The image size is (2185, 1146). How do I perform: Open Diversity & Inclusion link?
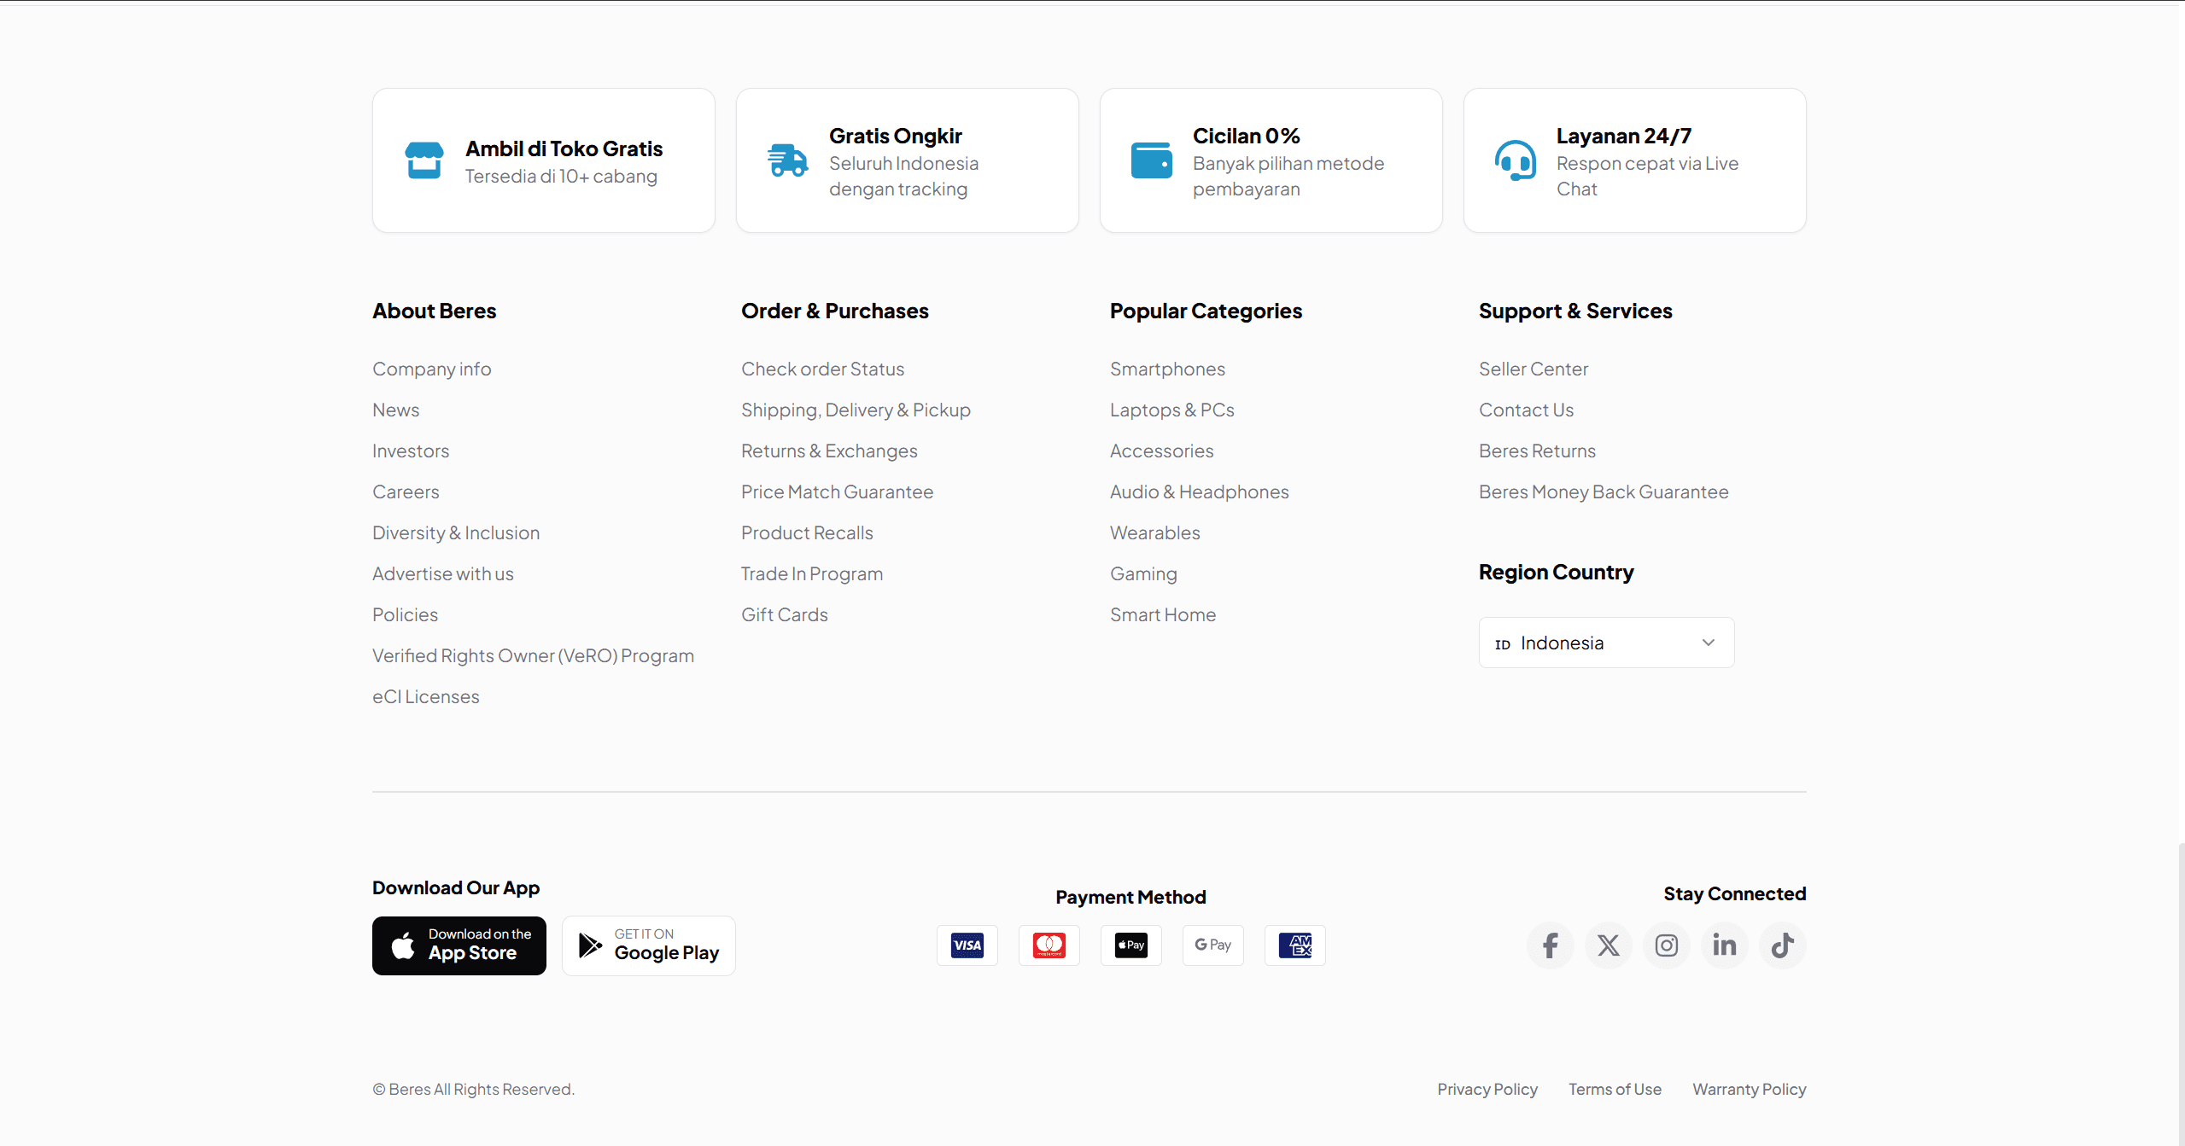point(456,533)
